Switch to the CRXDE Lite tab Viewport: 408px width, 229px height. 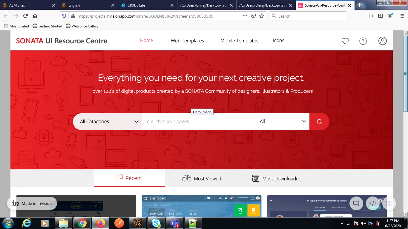tap(147, 5)
